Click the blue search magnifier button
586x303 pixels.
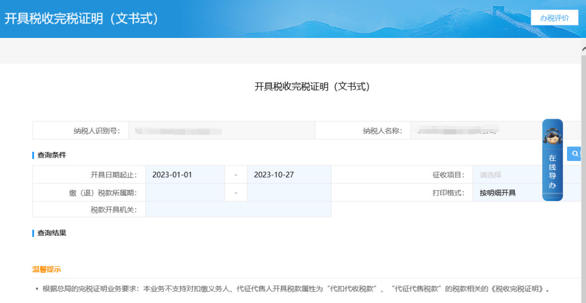575,154
